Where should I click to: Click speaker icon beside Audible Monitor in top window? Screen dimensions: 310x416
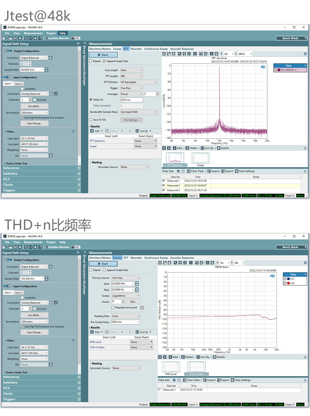[x=45, y=38]
